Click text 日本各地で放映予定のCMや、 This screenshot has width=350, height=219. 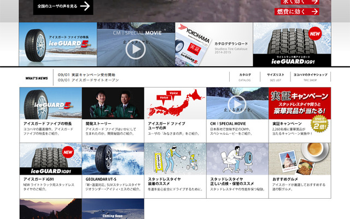230,129
